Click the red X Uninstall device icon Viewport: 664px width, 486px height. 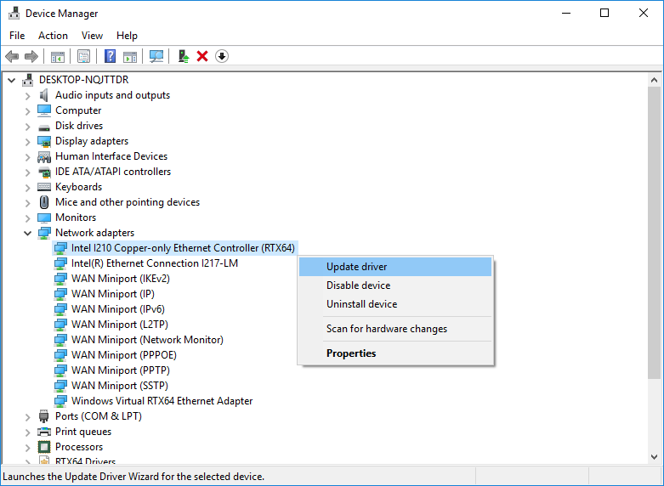click(x=202, y=56)
